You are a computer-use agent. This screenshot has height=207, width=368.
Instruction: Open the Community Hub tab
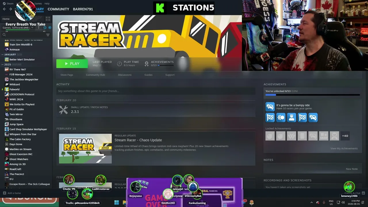click(95, 75)
